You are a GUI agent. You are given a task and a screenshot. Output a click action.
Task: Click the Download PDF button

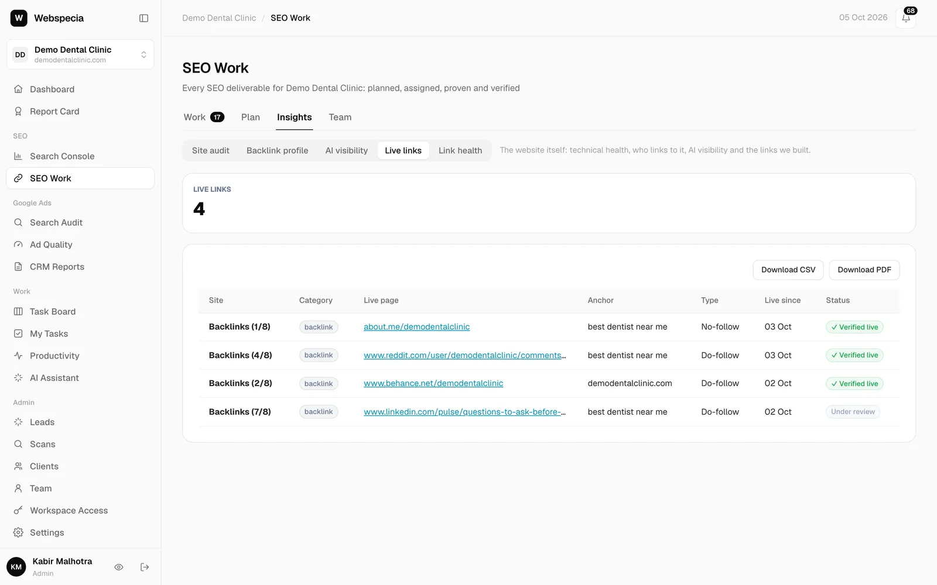pyautogui.click(x=864, y=270)
